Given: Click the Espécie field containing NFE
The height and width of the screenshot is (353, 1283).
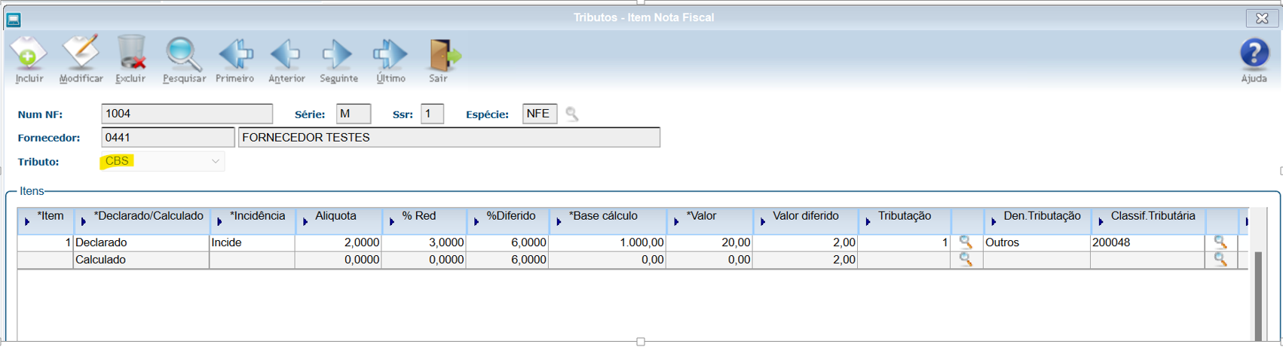Looking at the screenshot, I should pyautogui.click(x=540, y=114).
